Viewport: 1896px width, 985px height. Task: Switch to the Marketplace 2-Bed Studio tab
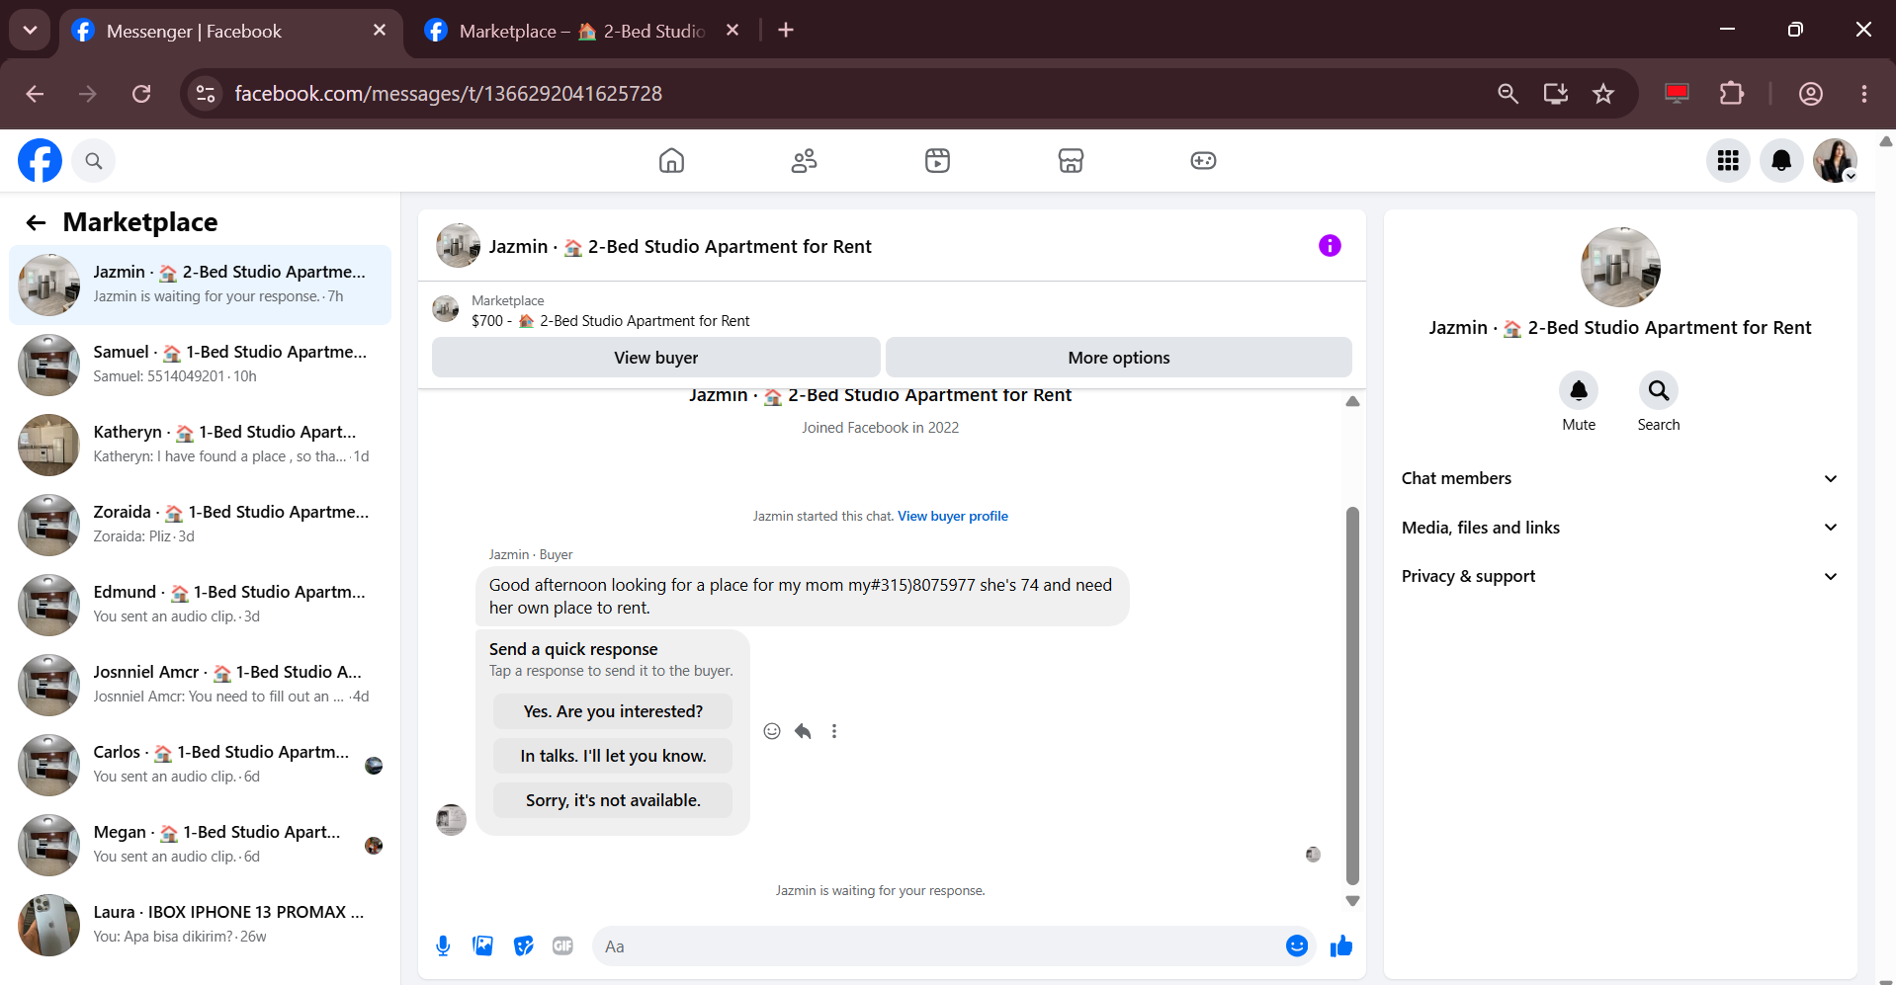(x=581, y=31)
